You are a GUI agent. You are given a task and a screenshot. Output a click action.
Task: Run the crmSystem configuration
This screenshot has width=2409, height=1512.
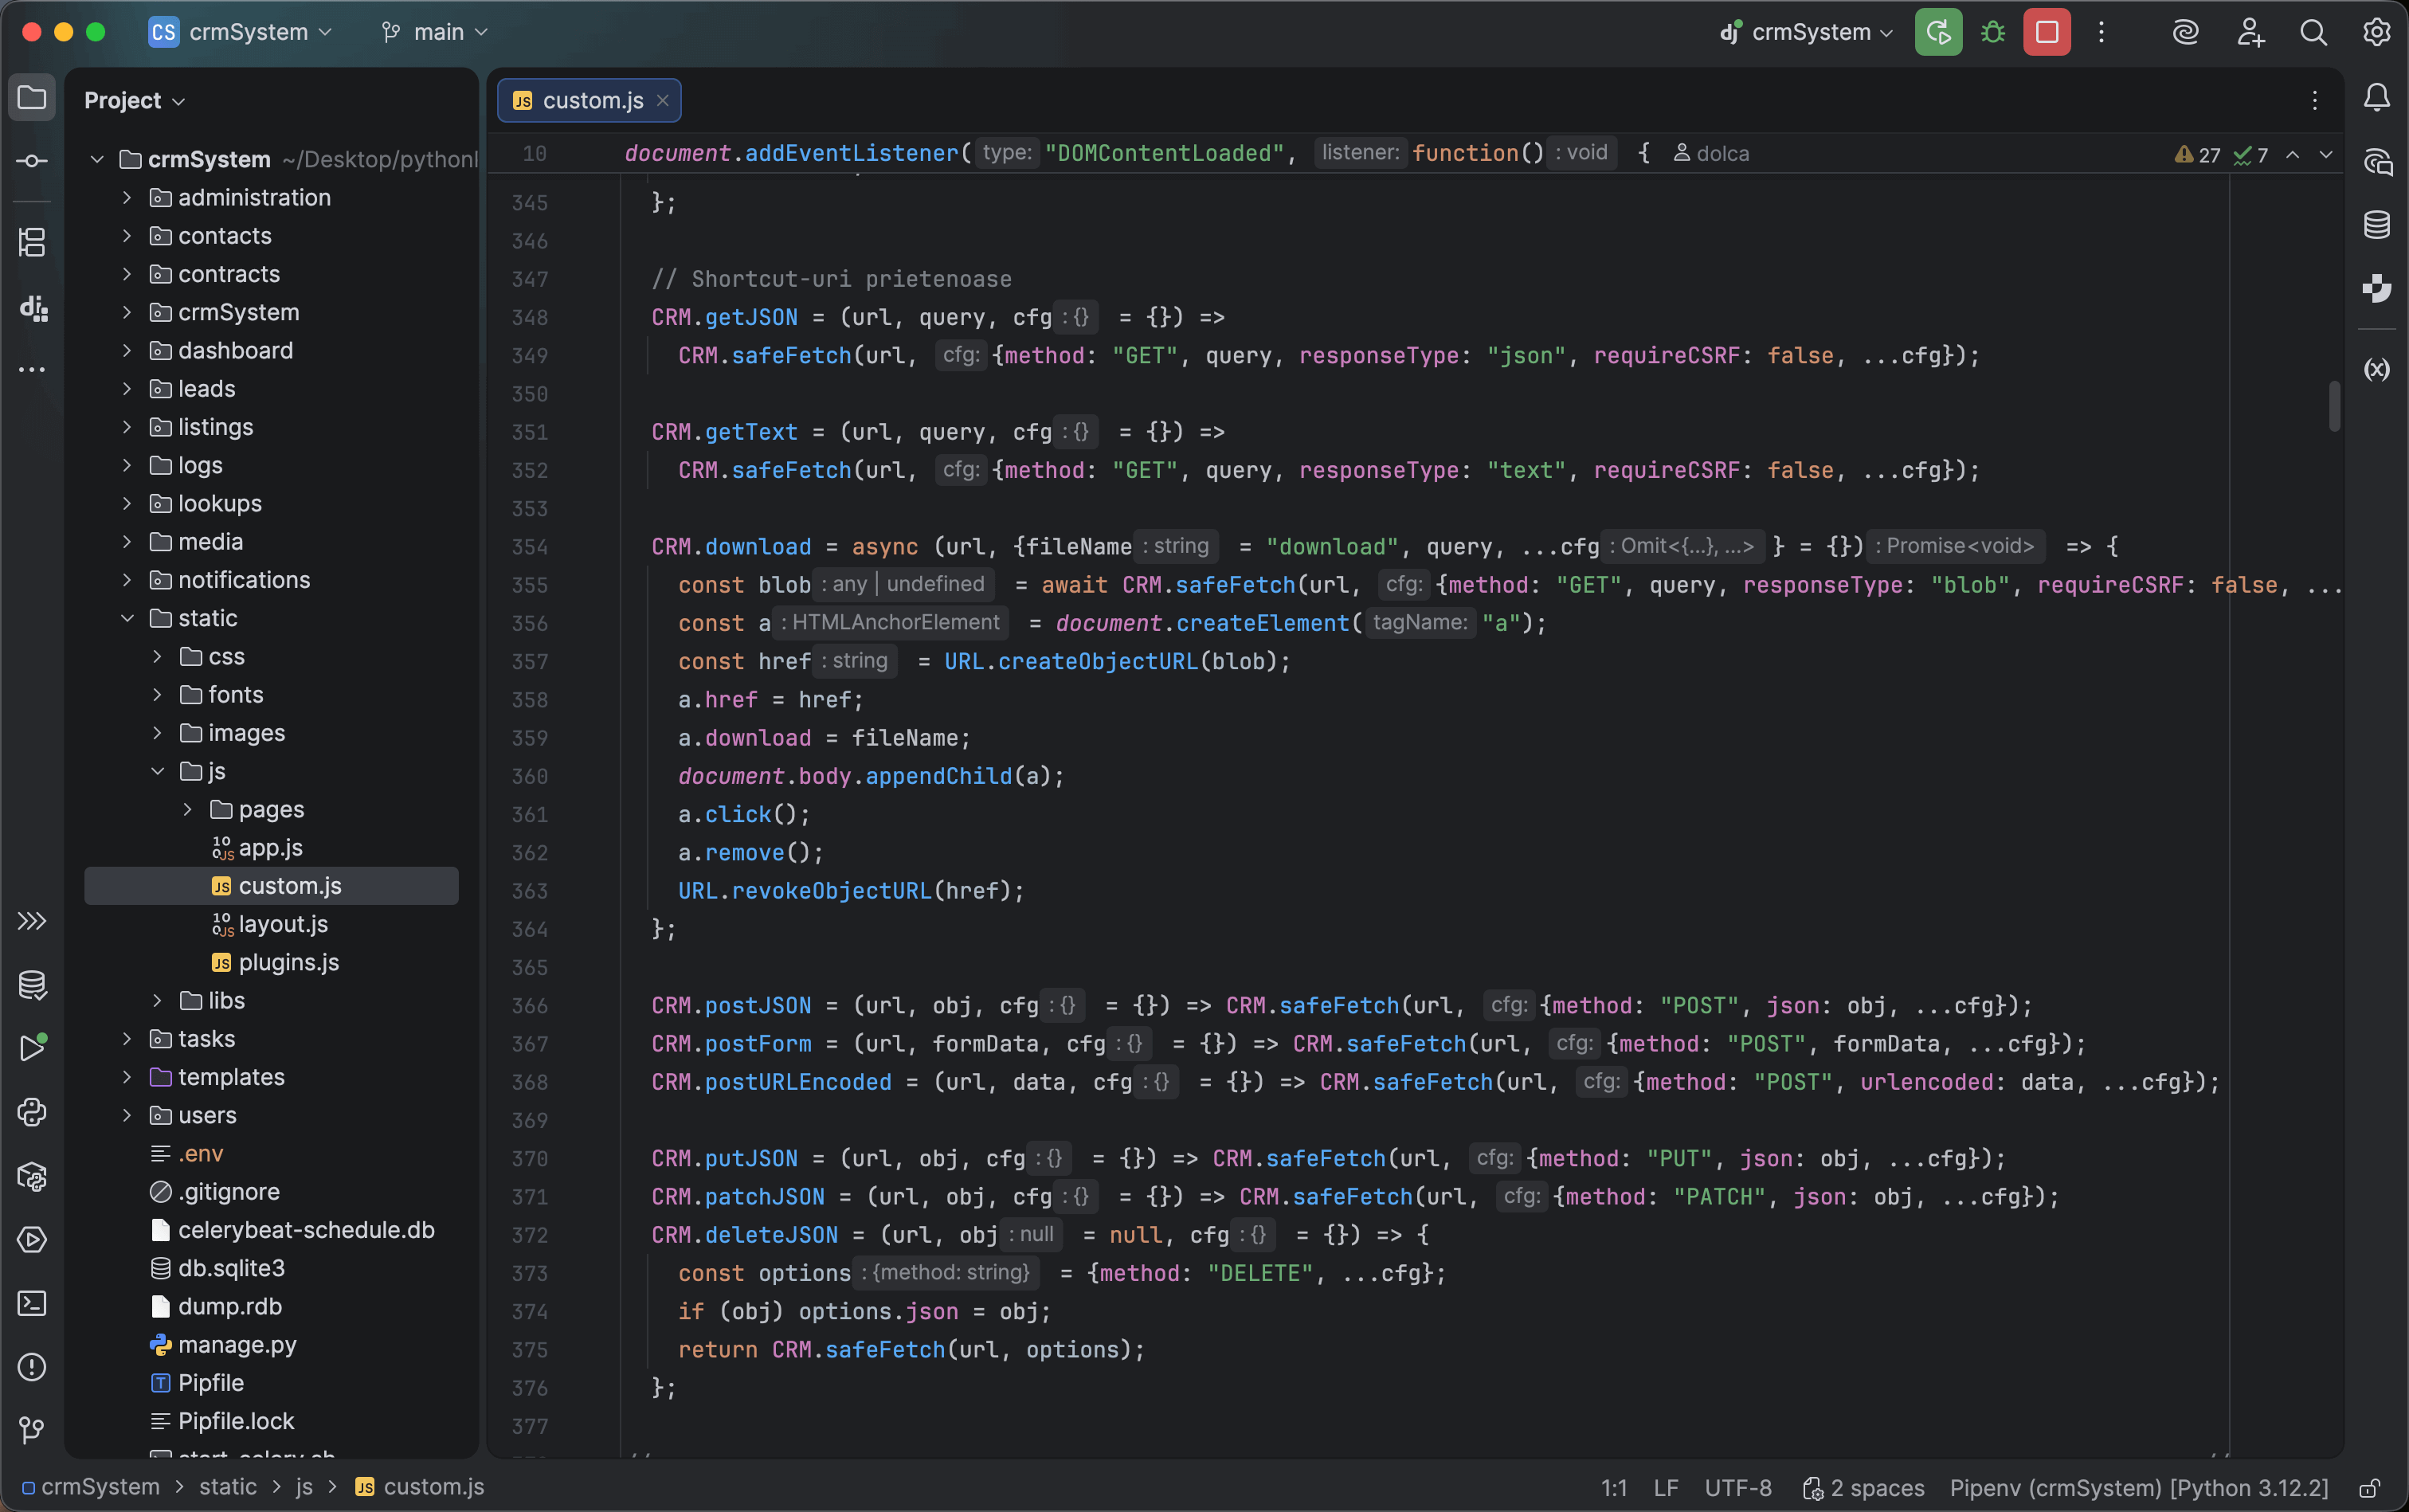click(1937, 31)
